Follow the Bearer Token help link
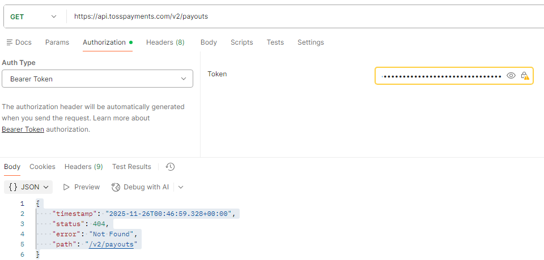 [23, 129]
